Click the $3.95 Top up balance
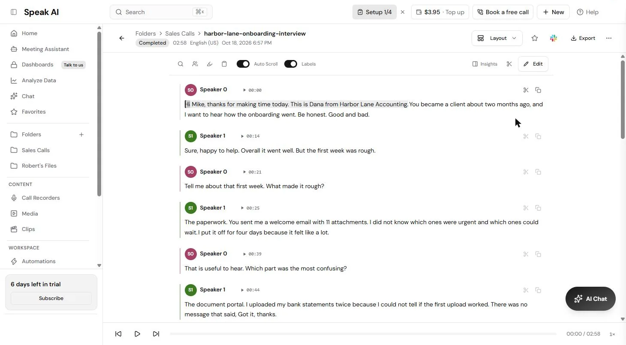This screenshot has height=345, width=626. click(440, 12)
